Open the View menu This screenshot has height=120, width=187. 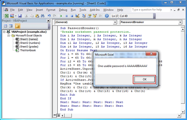click(x=29, y=10)
